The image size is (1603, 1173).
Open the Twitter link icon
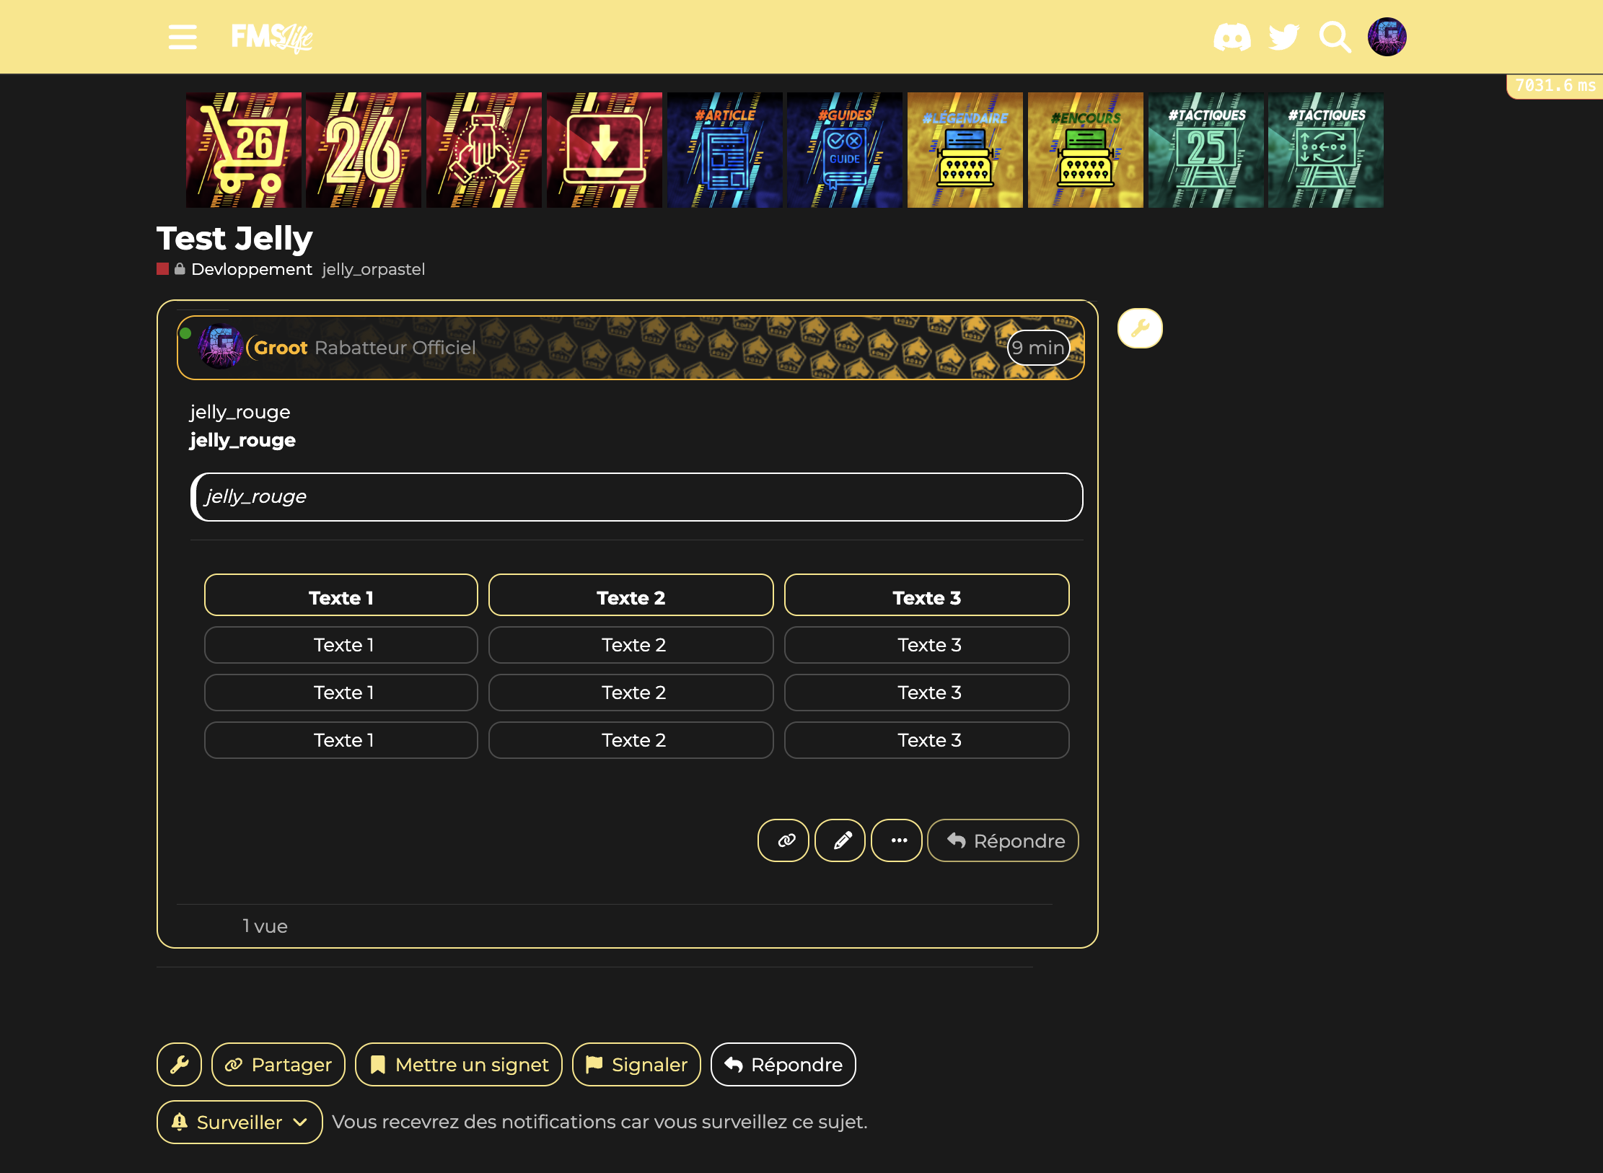(1283, 37)
